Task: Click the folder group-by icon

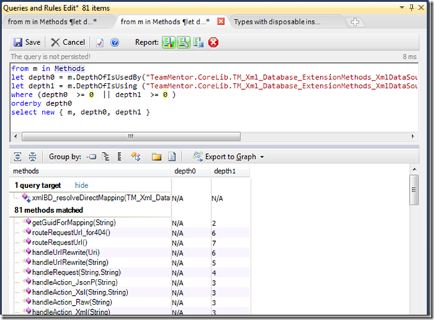Action: (x=156, y=157)
